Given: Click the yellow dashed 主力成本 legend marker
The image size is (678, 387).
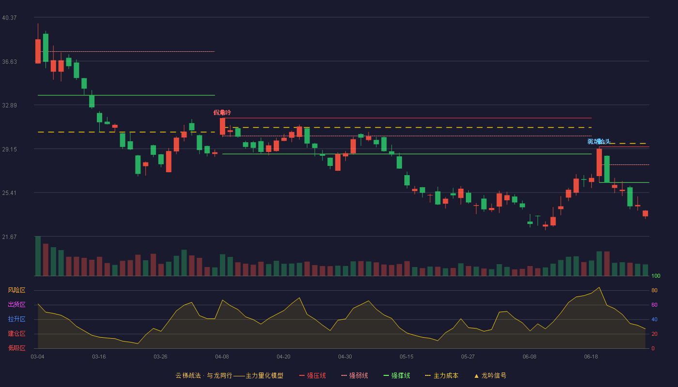Looking at the screenshot, I should pos(428,376).
